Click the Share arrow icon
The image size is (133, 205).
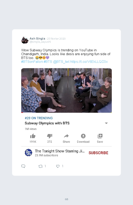(66, 136)
